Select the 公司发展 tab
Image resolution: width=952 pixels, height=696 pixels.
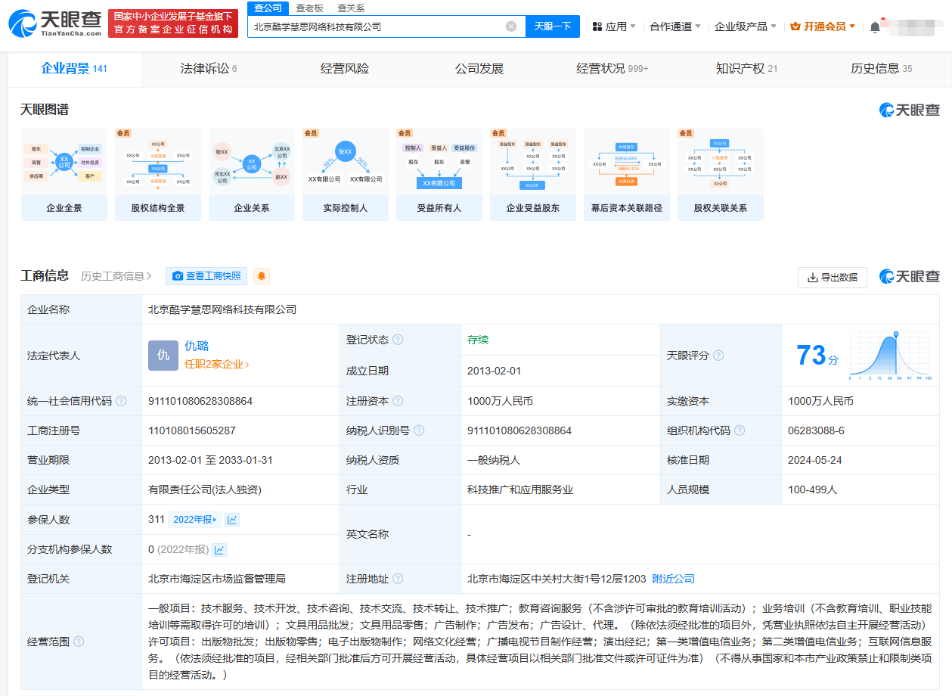[x=479, y=69]
